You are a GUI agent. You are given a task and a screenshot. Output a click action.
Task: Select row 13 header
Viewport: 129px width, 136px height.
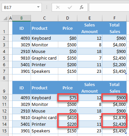point(4,117)
